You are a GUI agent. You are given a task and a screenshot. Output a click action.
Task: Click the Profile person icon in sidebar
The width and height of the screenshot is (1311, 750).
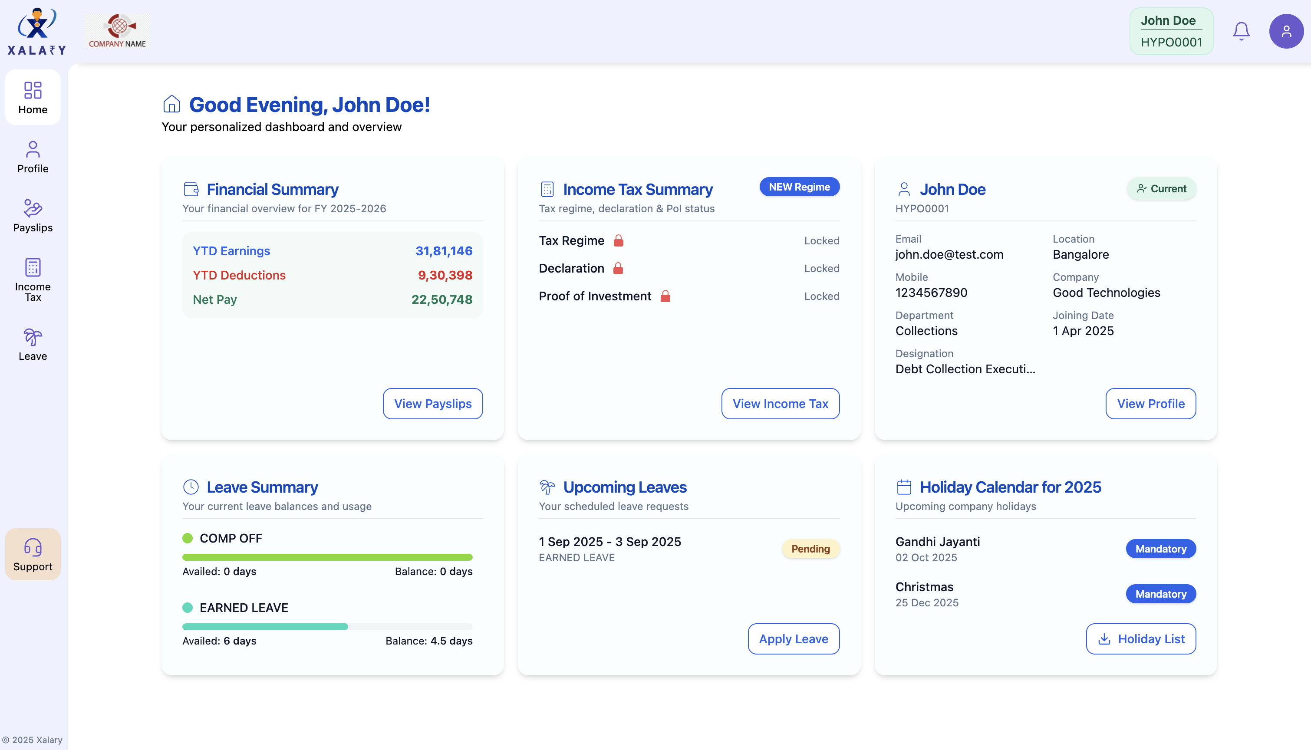33,150
